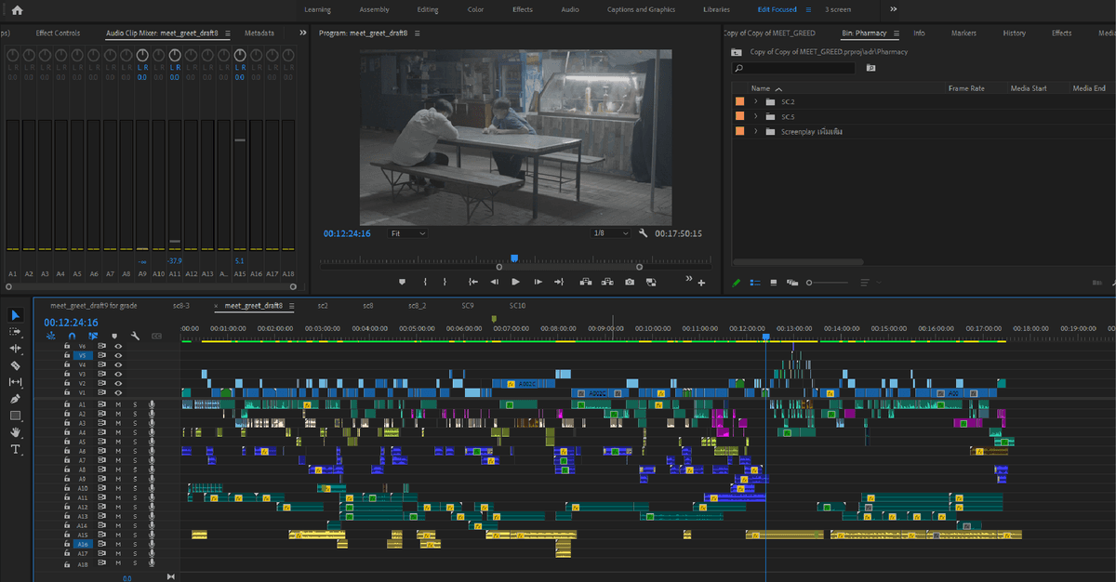Open timeline display settings wrench
Viewport: 1116px width, 582px height.
pyautogui.click(x=135, y=336)
